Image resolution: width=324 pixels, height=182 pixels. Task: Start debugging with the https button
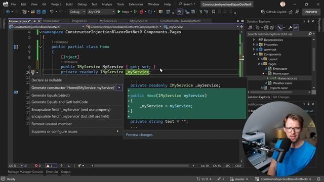(x=123, y=12)
